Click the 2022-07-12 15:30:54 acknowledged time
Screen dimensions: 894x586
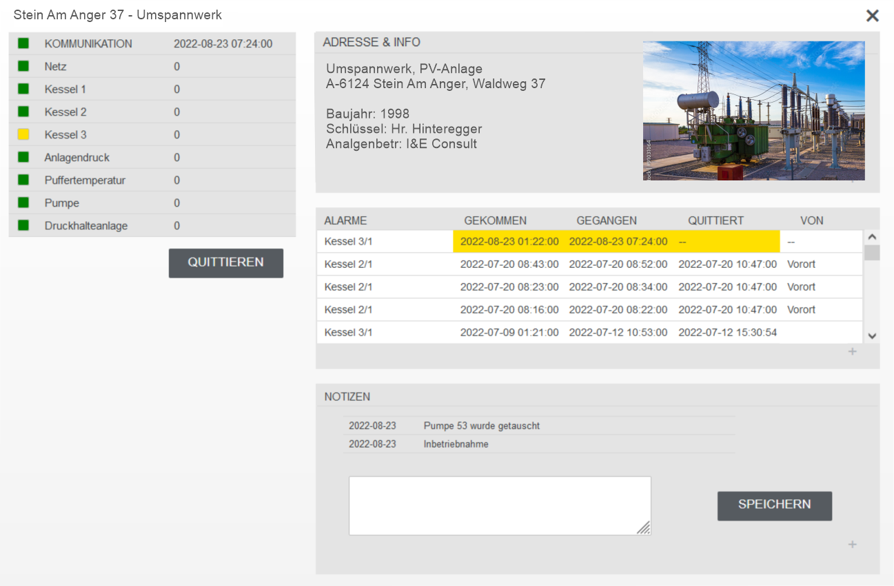click(x=727, y=333)
